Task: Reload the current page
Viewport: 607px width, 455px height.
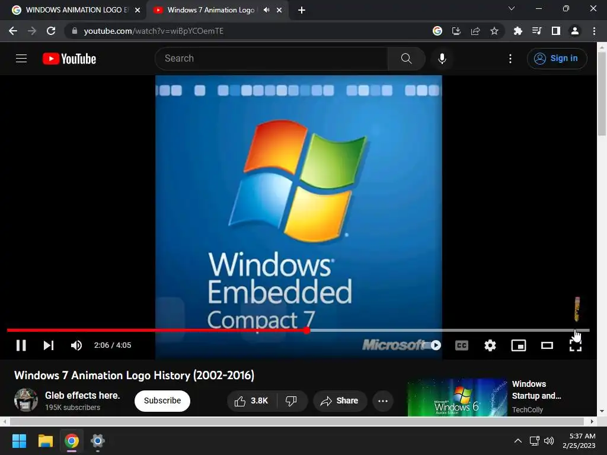Action: coord(51,31)
